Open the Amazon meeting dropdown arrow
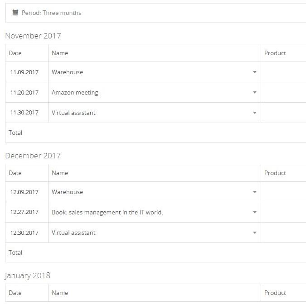306x304 pixels. pos(254,92)
